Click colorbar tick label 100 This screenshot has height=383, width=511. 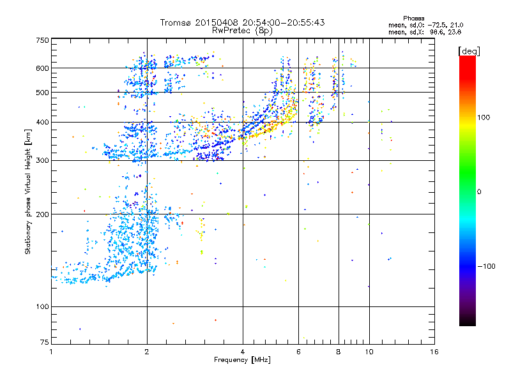[x=484, y=117]
